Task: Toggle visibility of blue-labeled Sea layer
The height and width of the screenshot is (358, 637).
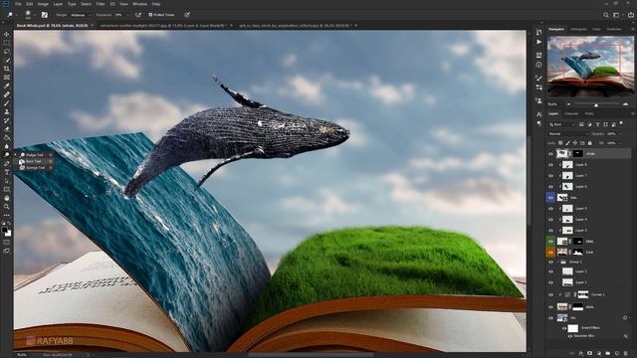Action: [550, 198]
